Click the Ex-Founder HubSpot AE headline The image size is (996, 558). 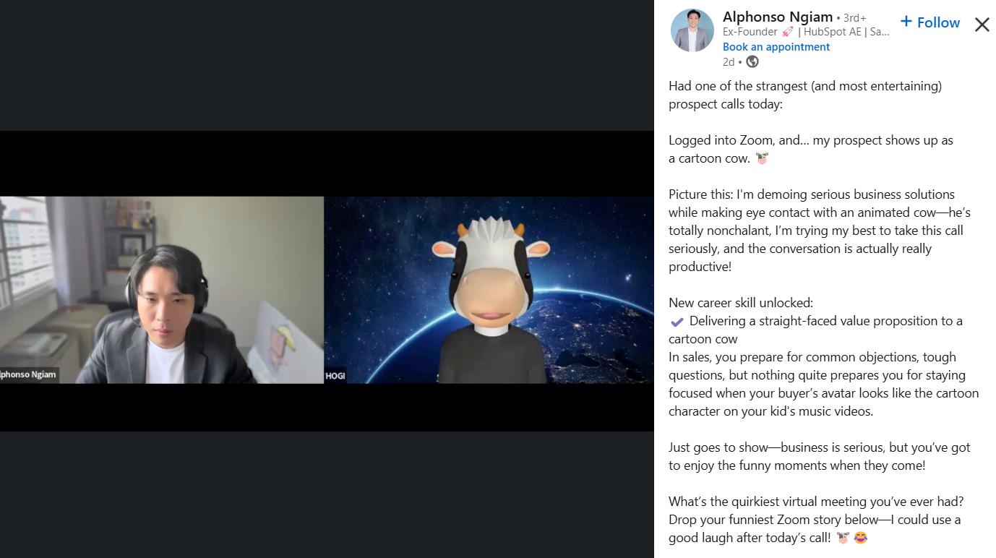[x=806, y=32]
